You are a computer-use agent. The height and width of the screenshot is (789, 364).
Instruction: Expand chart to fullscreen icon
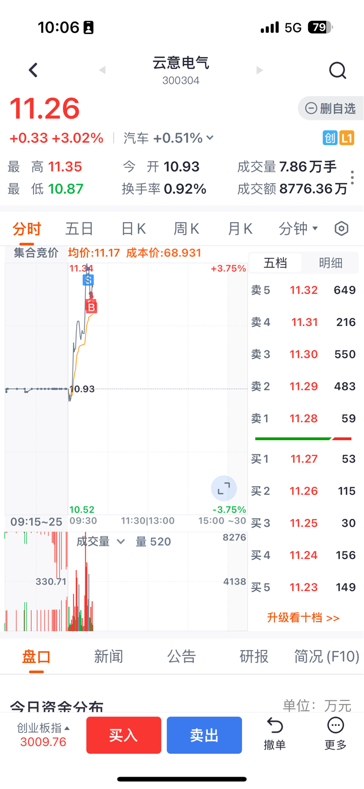223,488
